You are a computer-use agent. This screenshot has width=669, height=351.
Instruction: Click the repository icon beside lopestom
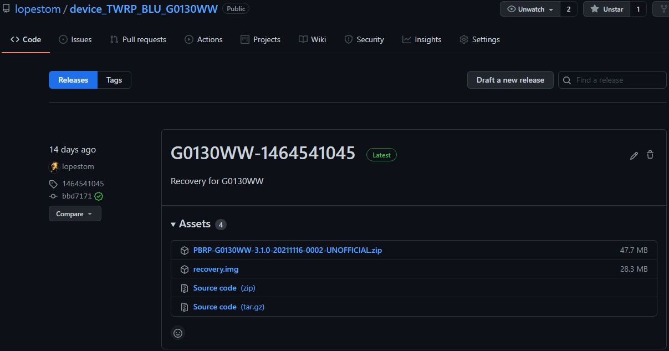point(6,9)
